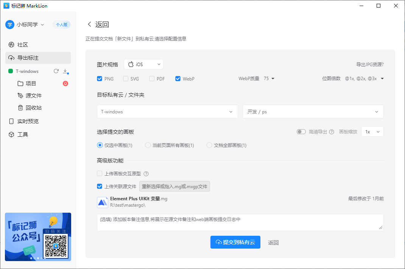Toggle the 高清导出 switch
The image size is (405, 269).
tap(301, 132)
